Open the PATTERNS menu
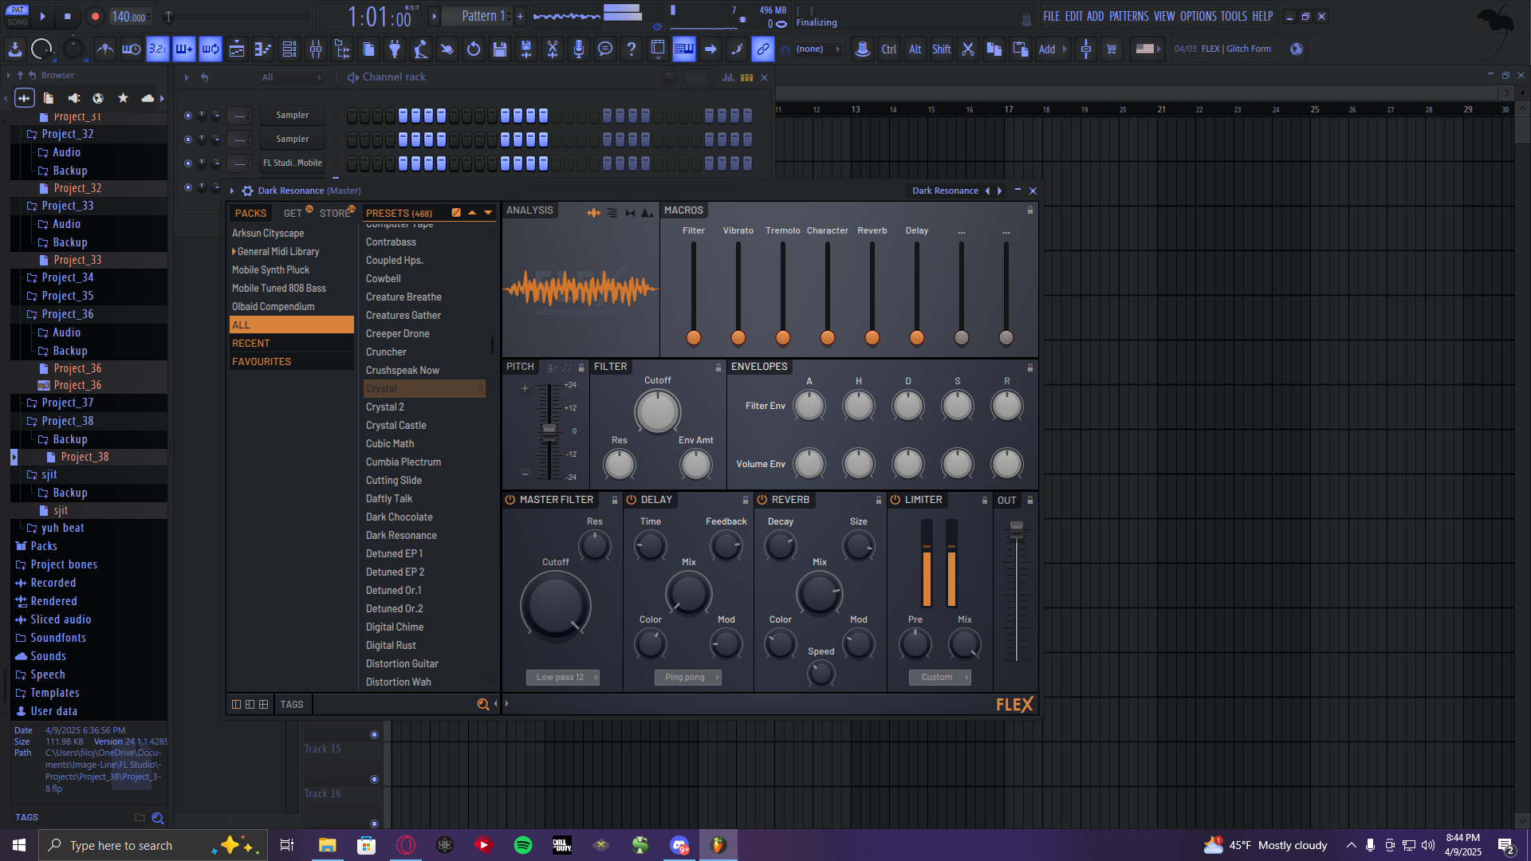The image size is (1531, 861). [1128, 16]
